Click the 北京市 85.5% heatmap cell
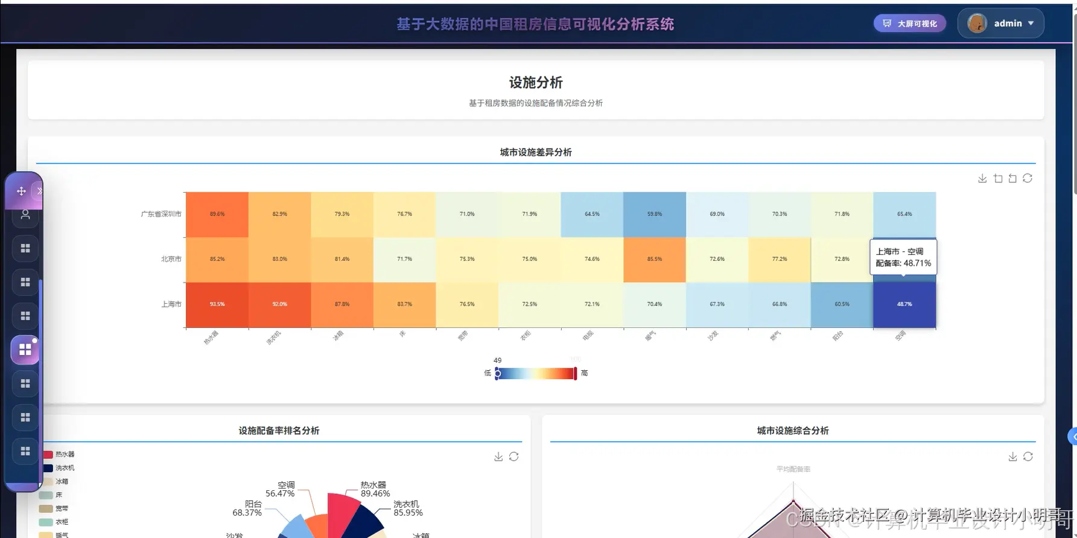 [x=655, y=259]
